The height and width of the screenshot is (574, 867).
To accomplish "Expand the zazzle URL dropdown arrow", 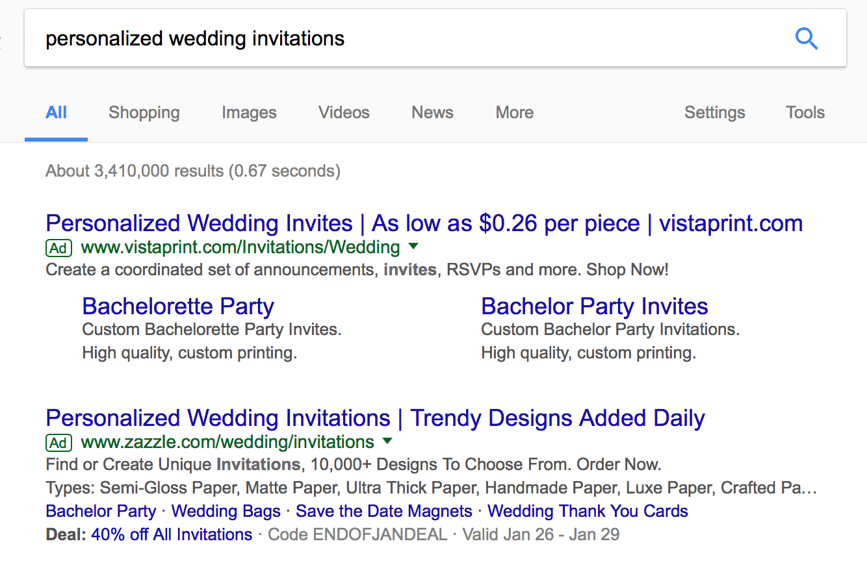I will pos(387,442).
